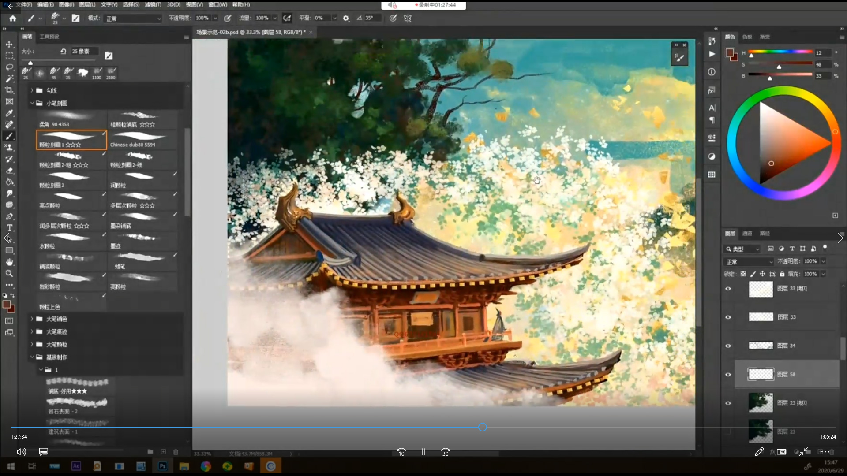
Task: Expand the 勾线 brush folder
Action: pyautogui.click(x=32, y=90)
